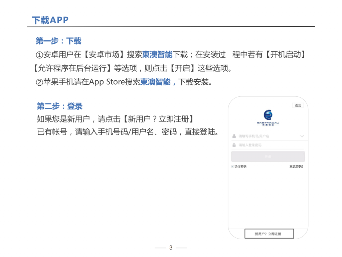Viewport: 342px width, 257px height.
Task: Click 新用户? 立即注册 button
Action: click(269, 234)
